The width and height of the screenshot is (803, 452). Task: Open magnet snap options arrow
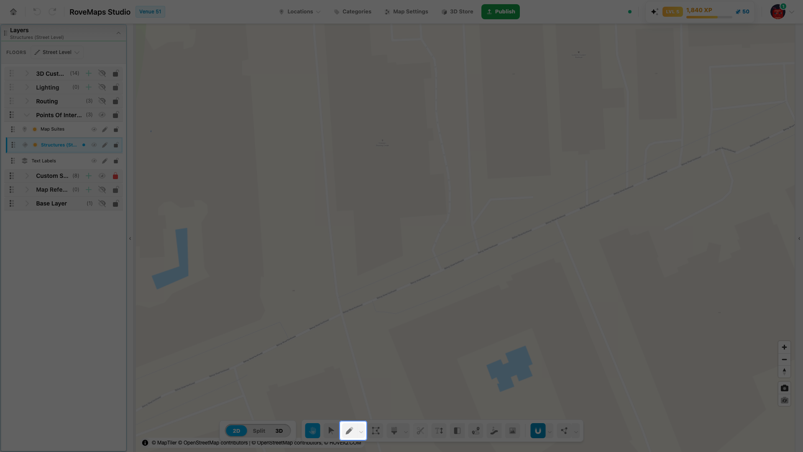(550, 431)
